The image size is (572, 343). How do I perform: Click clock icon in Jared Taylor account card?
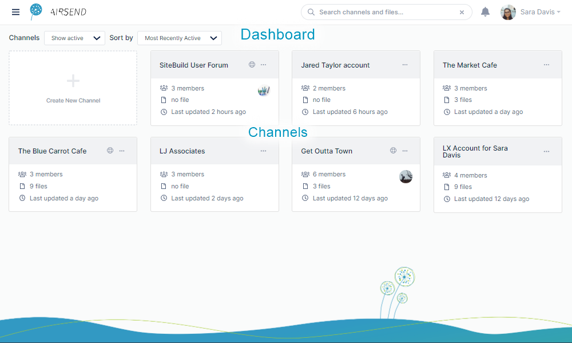(x=305, y=112)
